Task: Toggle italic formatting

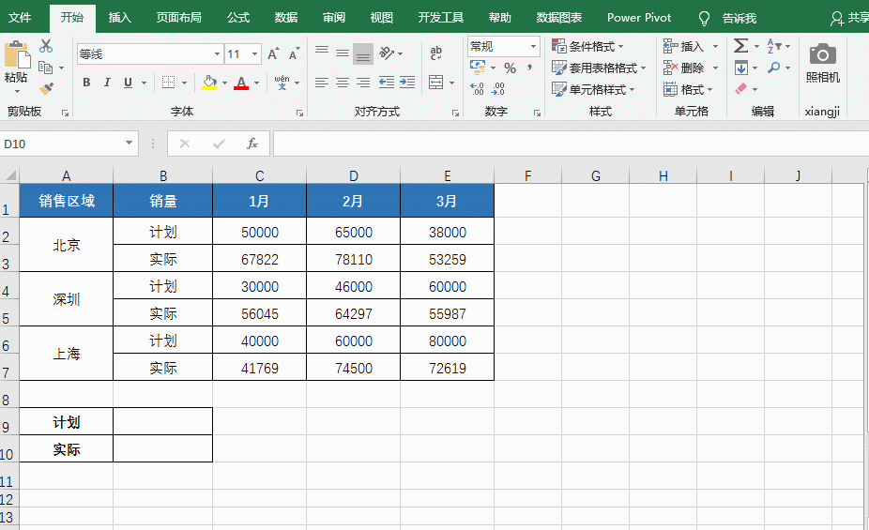Action: coord(107,83)
